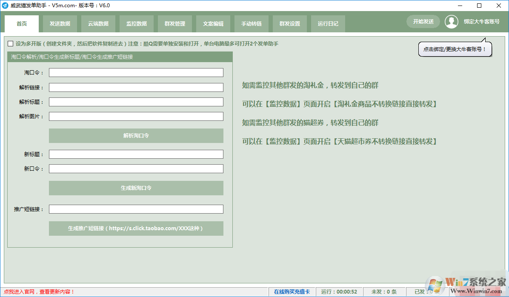This screenshot has width=509, height=297.
Task: Open the 手动转链 tab
Action: [x=252, y=24]
